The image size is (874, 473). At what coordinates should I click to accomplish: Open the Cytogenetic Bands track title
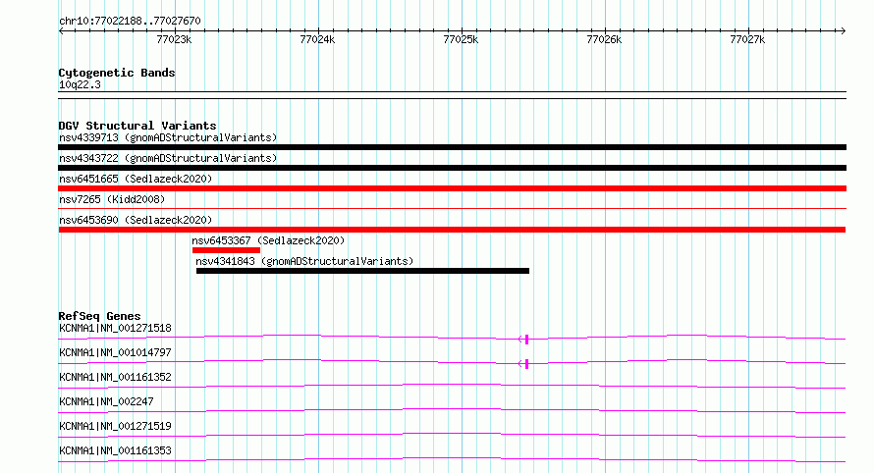[x=117, y=73]
